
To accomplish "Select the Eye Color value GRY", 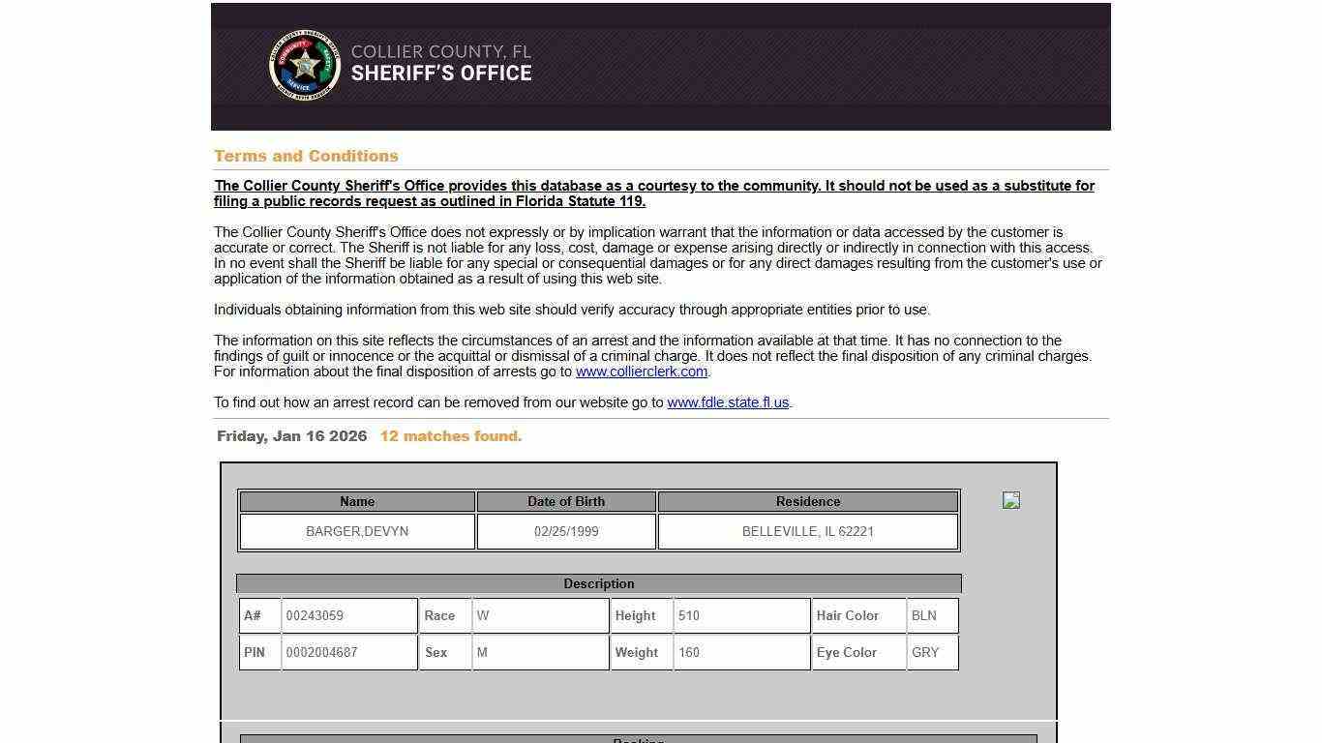I will click(x=925, y=652).
